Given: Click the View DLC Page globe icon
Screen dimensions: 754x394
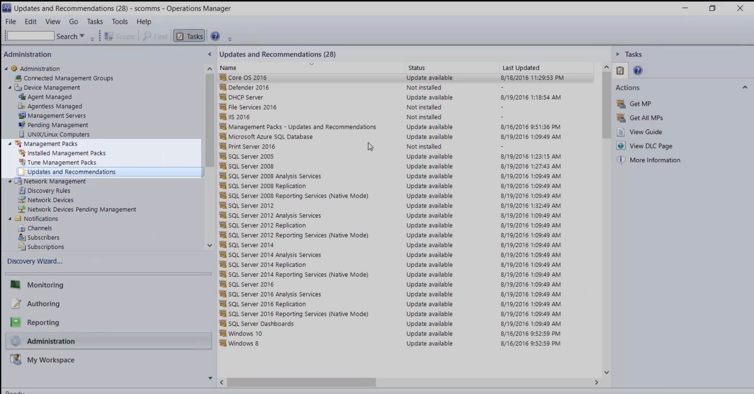Looking at the screenshot, I should 621,146.
